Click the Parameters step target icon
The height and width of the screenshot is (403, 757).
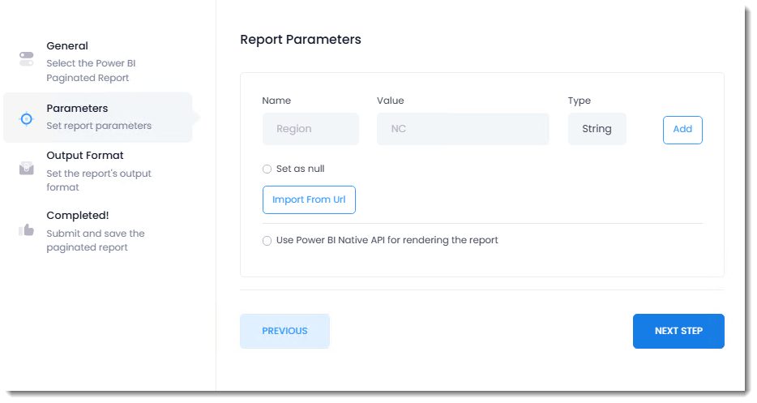point(27,118)
